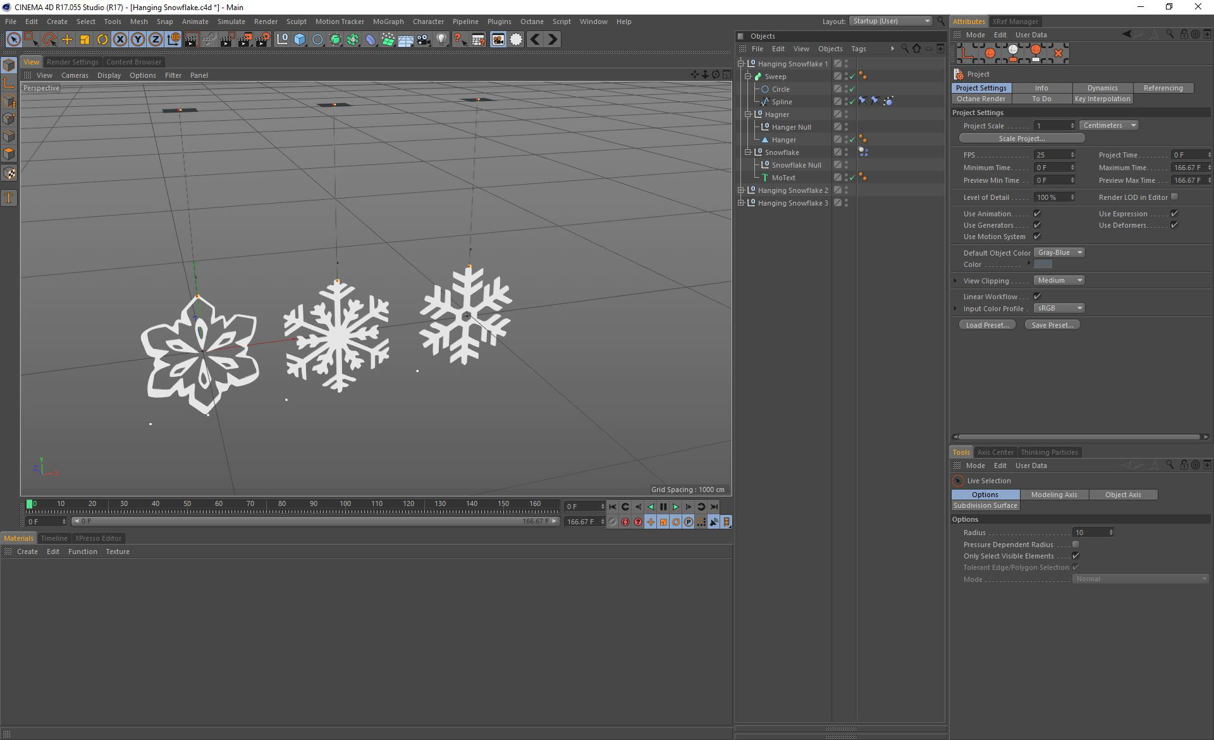Open the deformer bend icon
The height and width of the screenshot is (740, 1214).
coord(371,39)
